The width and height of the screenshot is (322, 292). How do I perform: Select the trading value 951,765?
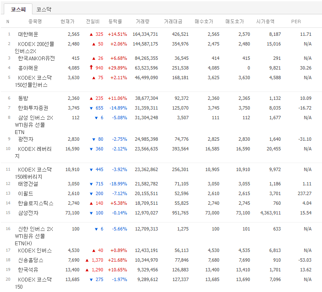(180, 213)
